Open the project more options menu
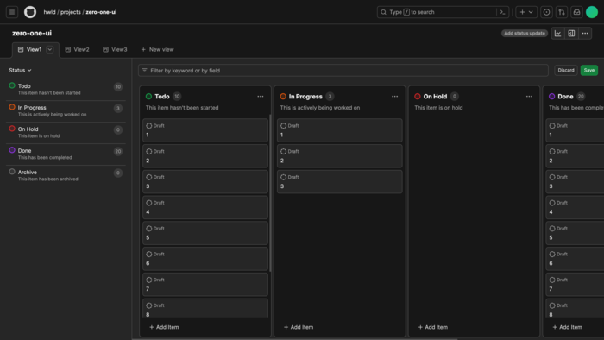Viewport: 604px width, 340px height. click(585, 33)
